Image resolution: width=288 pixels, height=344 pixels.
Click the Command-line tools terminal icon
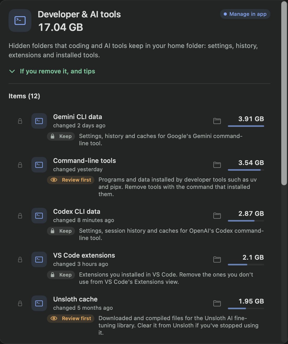tap(39, 165)
